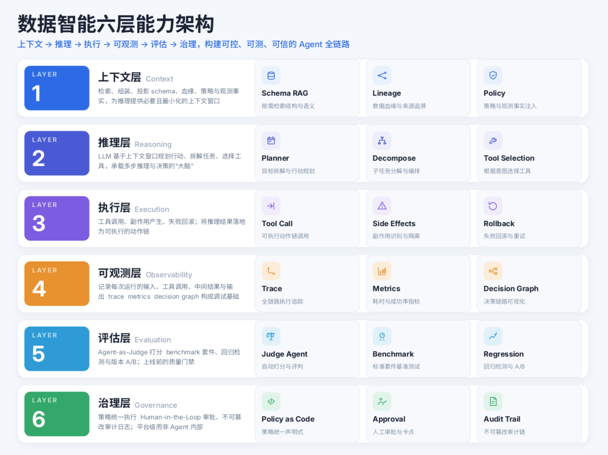
Task: Click the Benchmark card title
Action: coord(393,354)
